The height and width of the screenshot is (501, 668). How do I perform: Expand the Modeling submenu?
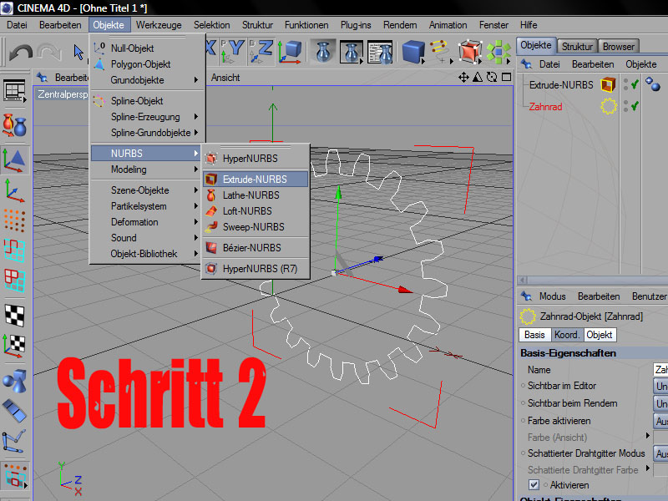click(x=147, y=170)
